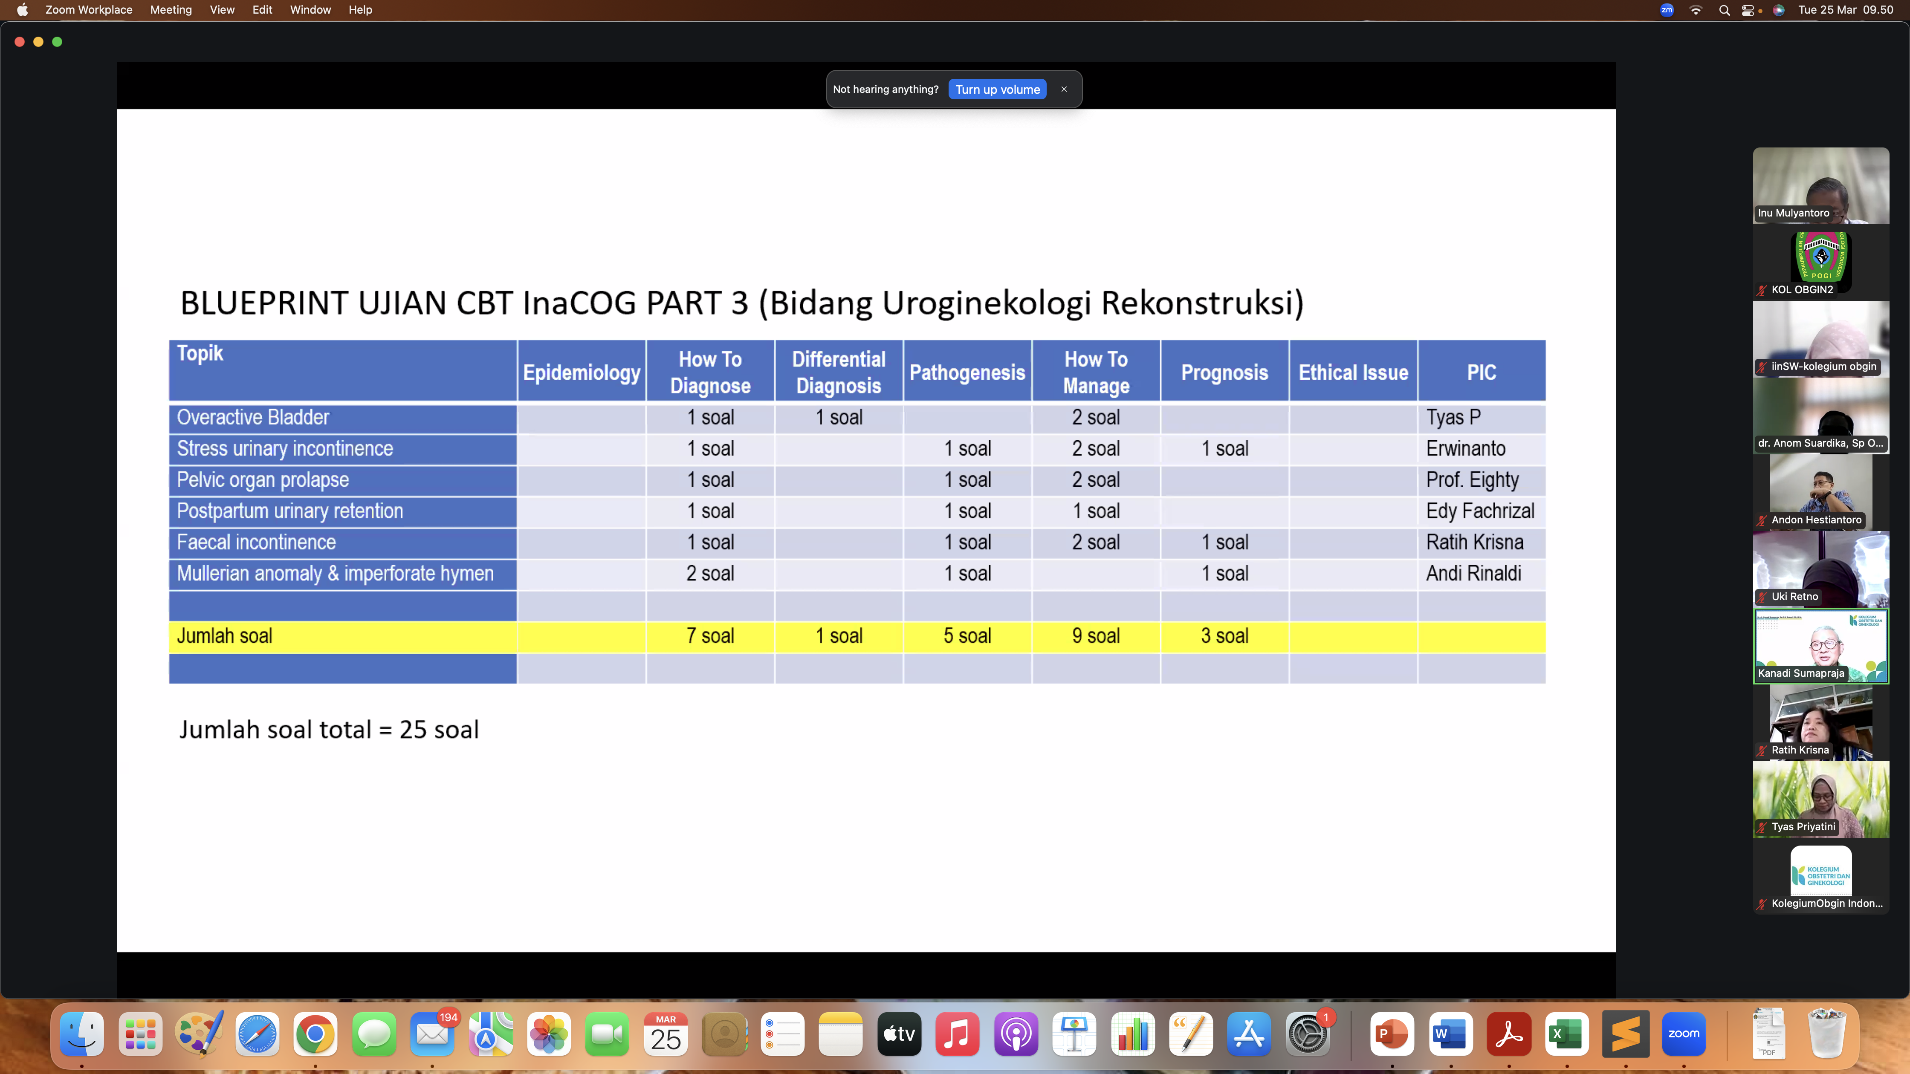Open the Meeting menu
Screen dimensions: 1910x1074
tap(171, 10)
